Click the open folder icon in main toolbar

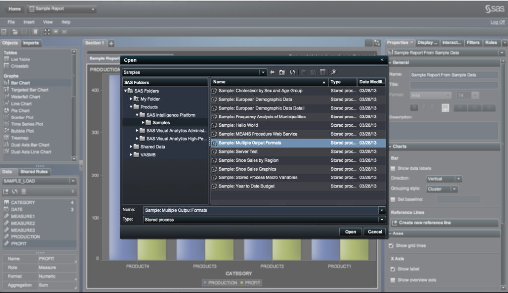pos(15,32)
